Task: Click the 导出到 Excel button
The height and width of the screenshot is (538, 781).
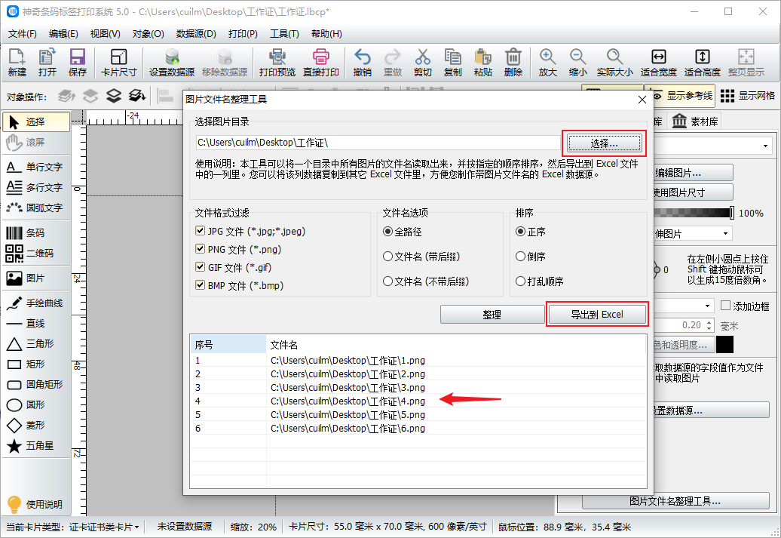Action: click(596, 315)
